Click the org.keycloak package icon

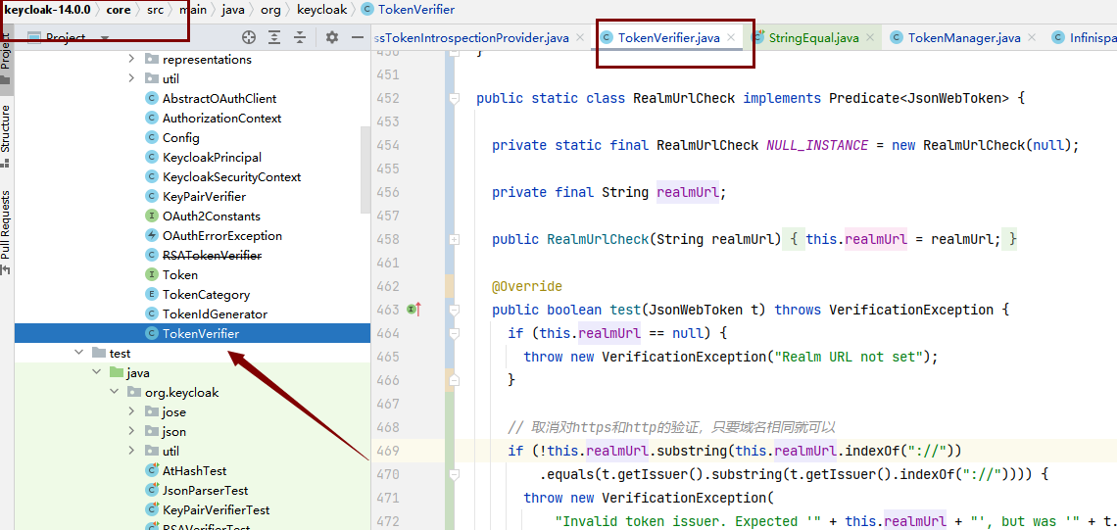click(x=133, y=392)
